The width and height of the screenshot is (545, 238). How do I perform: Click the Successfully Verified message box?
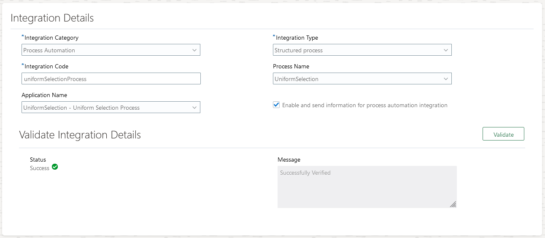click(x=367, y=187)
